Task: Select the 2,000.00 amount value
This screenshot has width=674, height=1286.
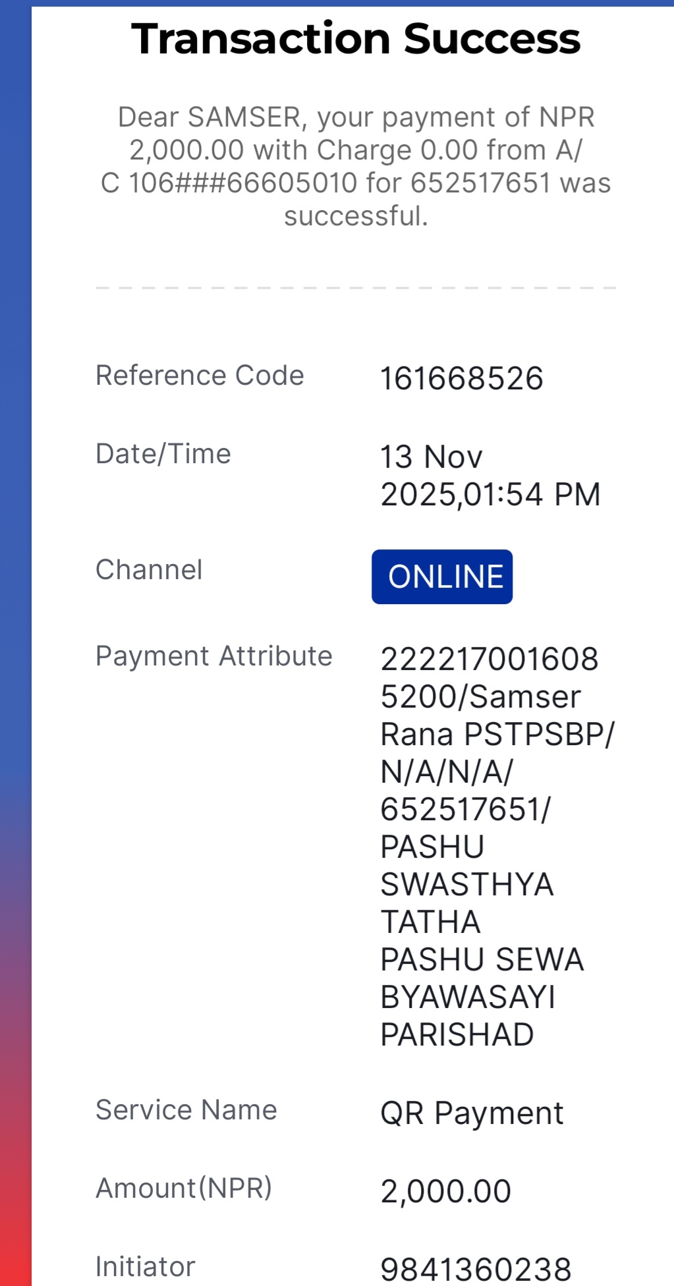Action: click(446, 1192)
